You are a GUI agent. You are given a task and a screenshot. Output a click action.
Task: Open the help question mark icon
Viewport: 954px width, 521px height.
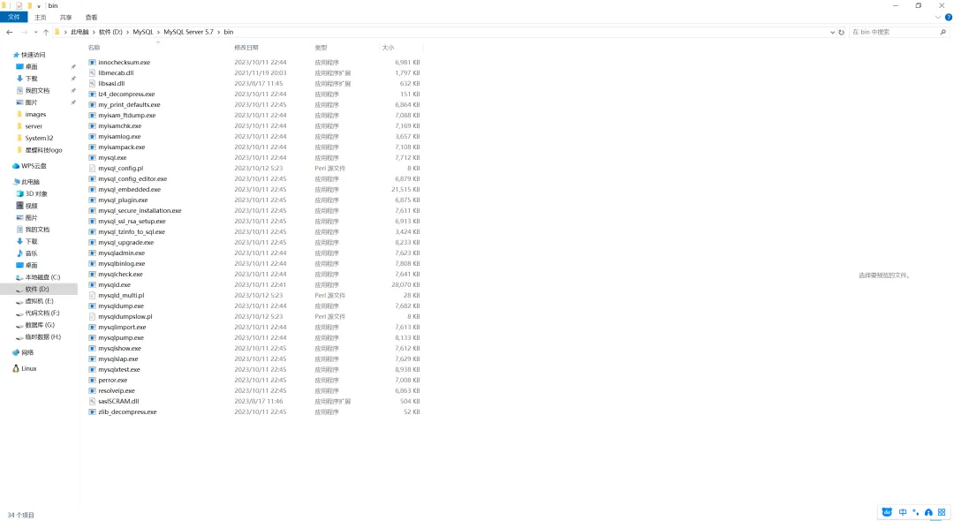[x=949, y=17]
